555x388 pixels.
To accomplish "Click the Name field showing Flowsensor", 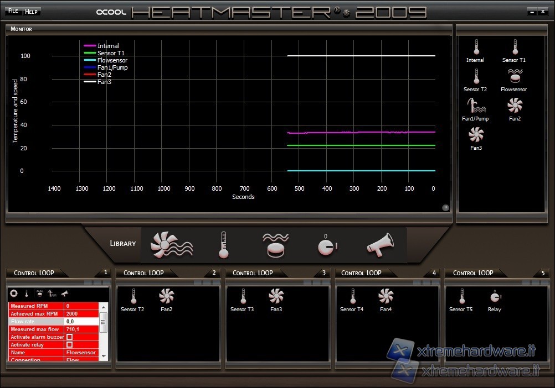I will point(81,352).
